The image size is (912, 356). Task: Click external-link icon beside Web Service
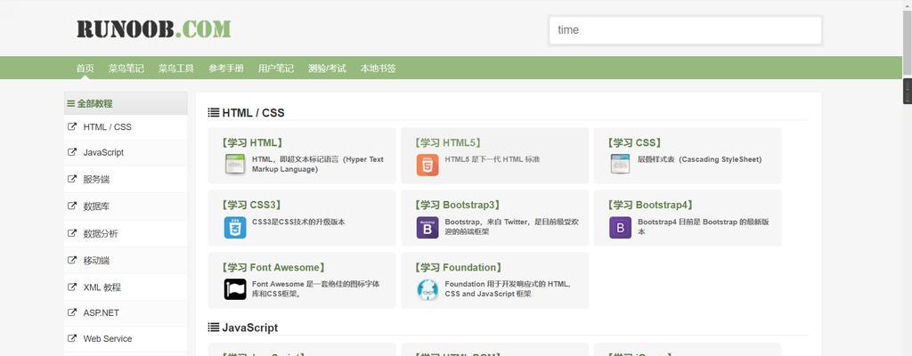pyautogui.click(x=72, y=337)
